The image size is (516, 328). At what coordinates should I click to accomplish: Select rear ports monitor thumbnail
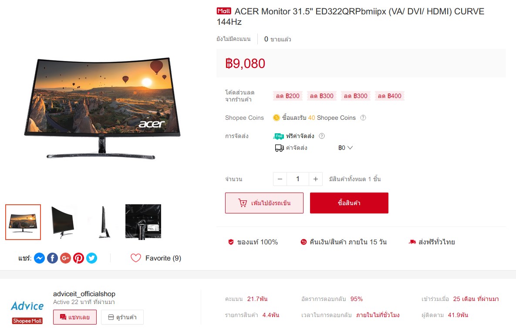coord(143,222)
